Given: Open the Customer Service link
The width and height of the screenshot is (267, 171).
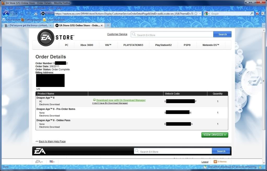Looking at the screenshot, I should pos(117,34).
